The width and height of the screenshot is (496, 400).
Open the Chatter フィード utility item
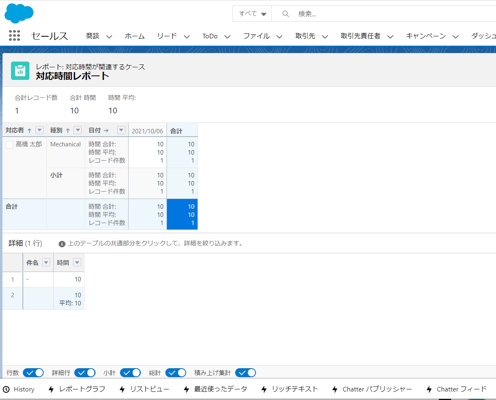click(x=457, y=389)
